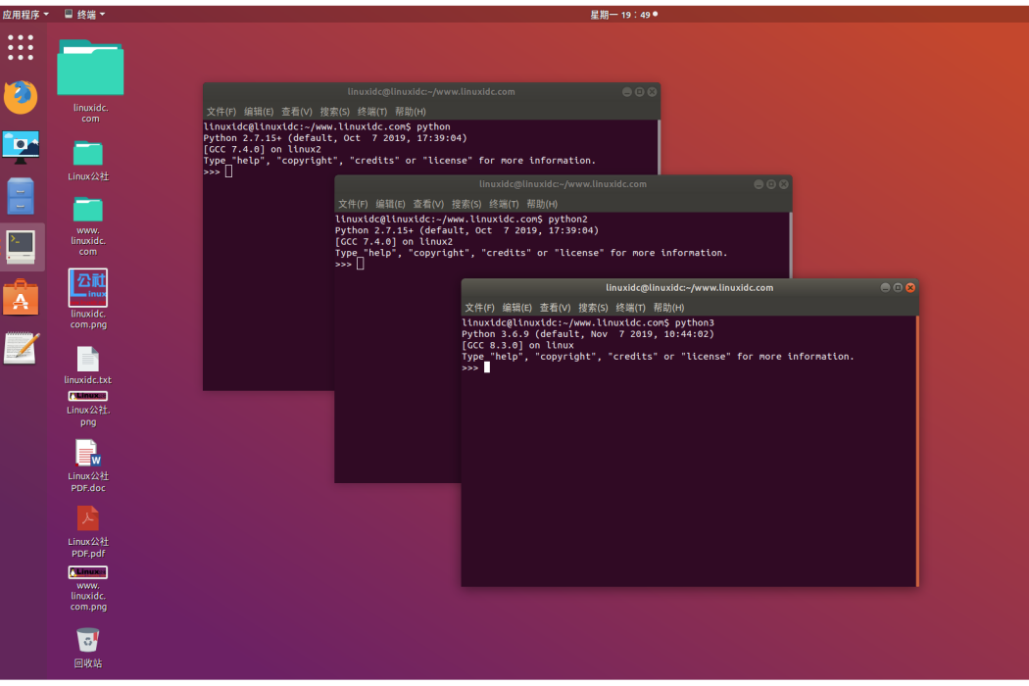Open 终端(T) menu in python3 terminal
Image resolution: width=1029 pixels, height=686 pixels.
(631, 308)
